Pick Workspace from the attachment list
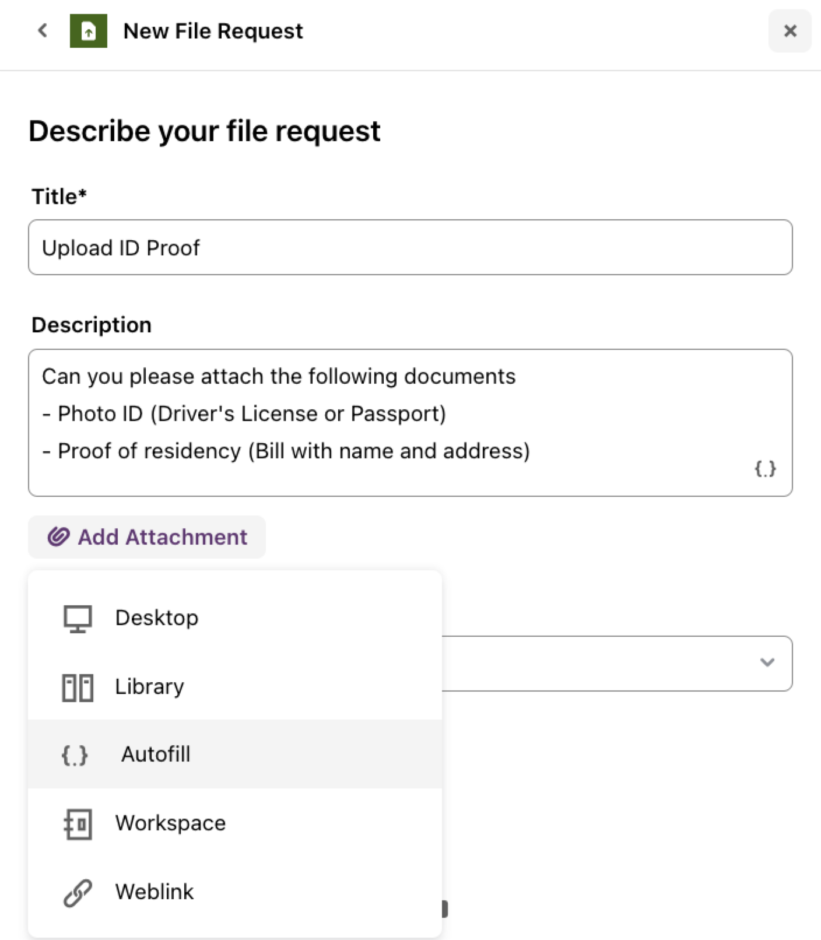The image size is (821, 940). tap(235, 823)
